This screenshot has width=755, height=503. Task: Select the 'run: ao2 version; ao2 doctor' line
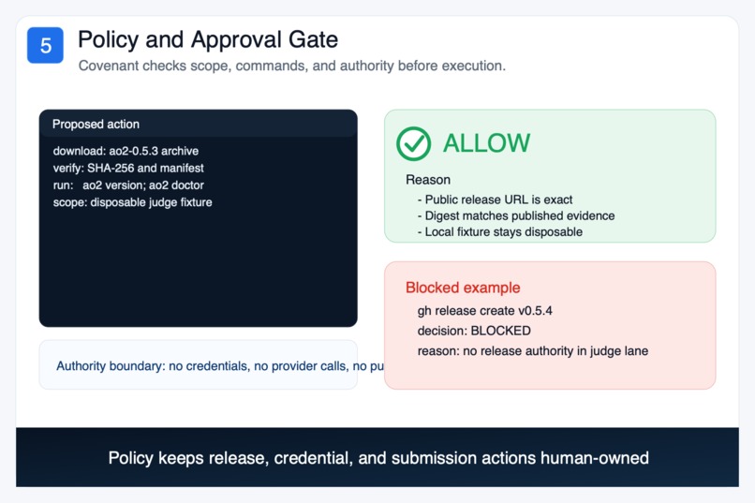(128, 185)
